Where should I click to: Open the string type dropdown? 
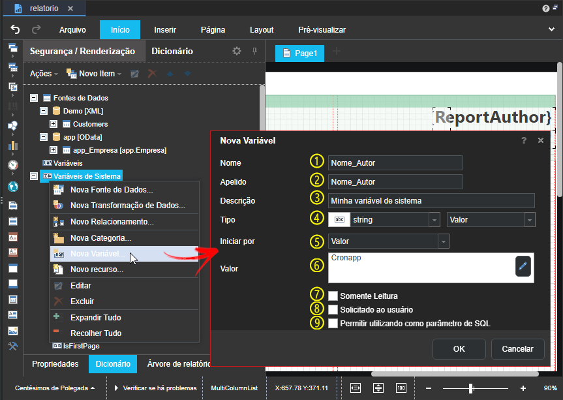pos(434,220)
